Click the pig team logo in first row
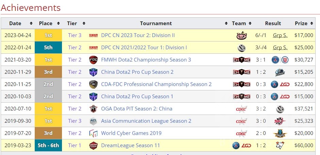Screen dimensions: 320x155 pyautogui.click(x=241, y=35)
